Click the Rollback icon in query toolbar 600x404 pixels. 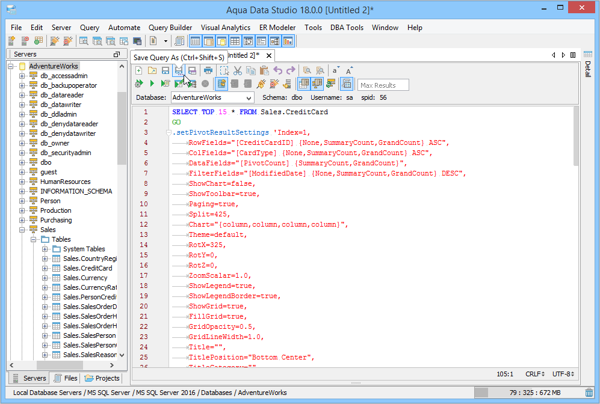[x=248, y=84]
